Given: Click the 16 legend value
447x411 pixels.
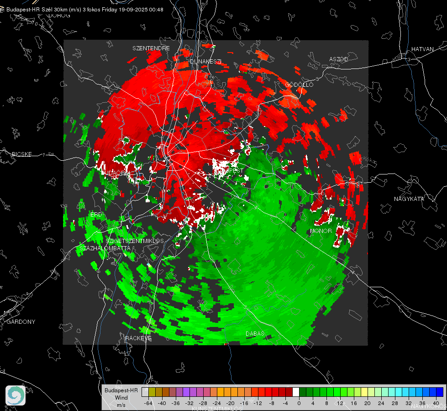Looking at the screenshot, I should click(x=354, y=403).
